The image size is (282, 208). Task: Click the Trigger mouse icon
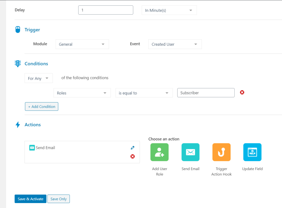click(x=18, y=30)
